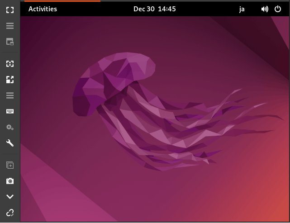Click the volume speaker icon in top bar
The image size is (290, 223).
(265, 9)
